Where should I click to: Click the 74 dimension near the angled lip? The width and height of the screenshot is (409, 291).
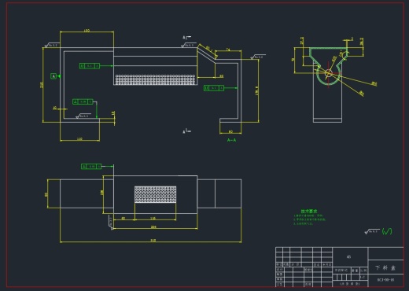point(228,50)
